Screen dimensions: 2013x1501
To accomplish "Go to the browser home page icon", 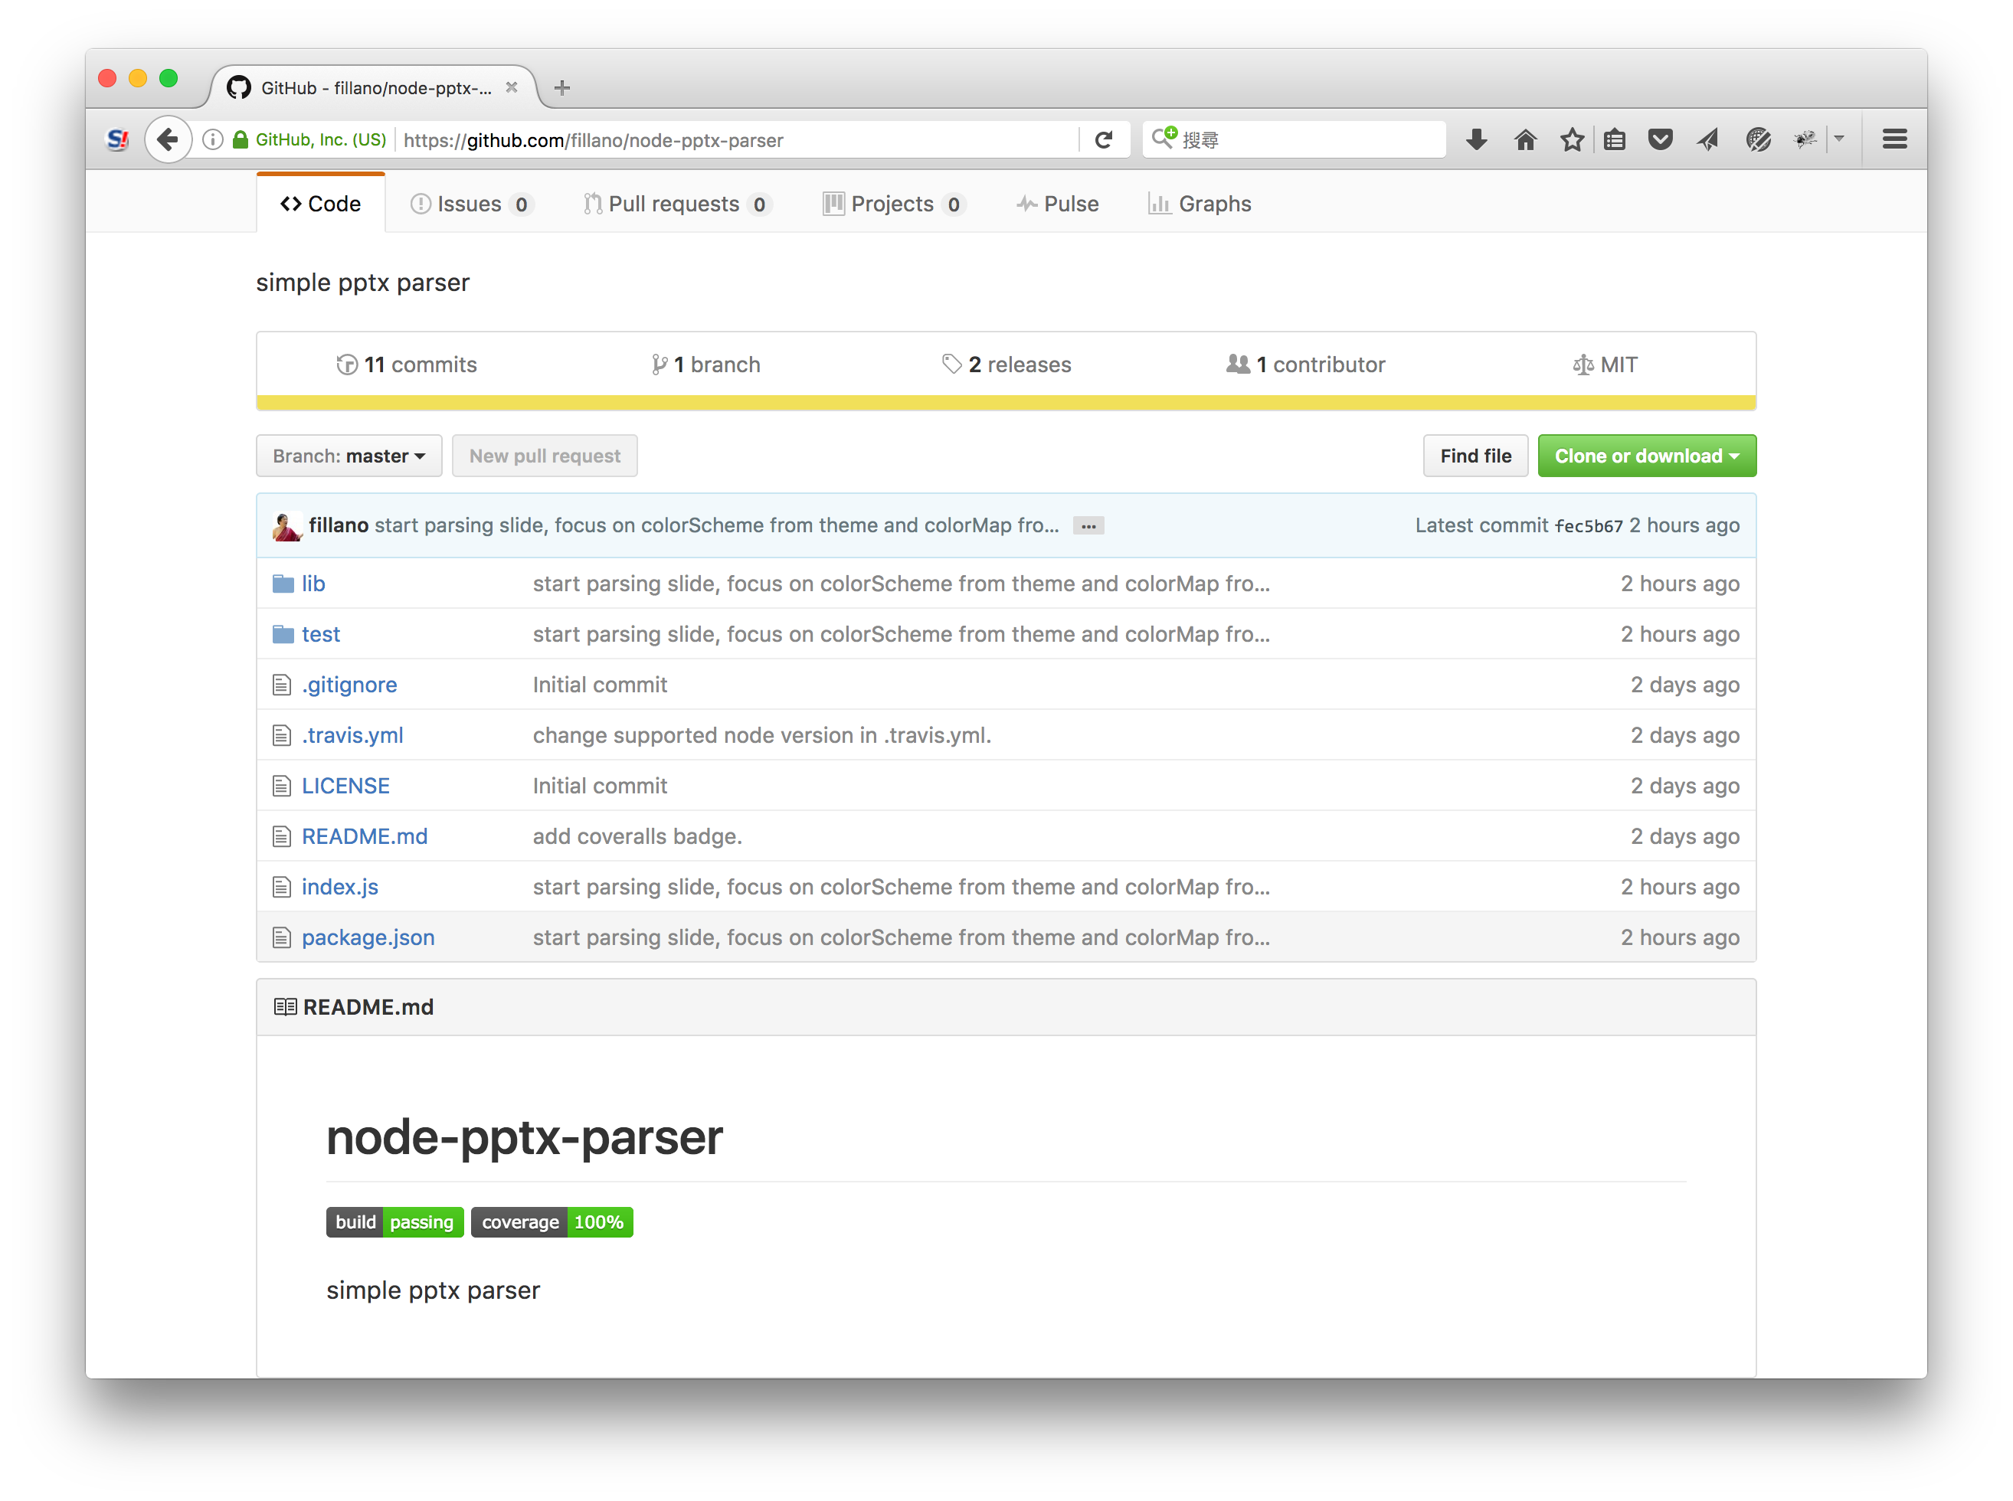I will (1524, 139).
